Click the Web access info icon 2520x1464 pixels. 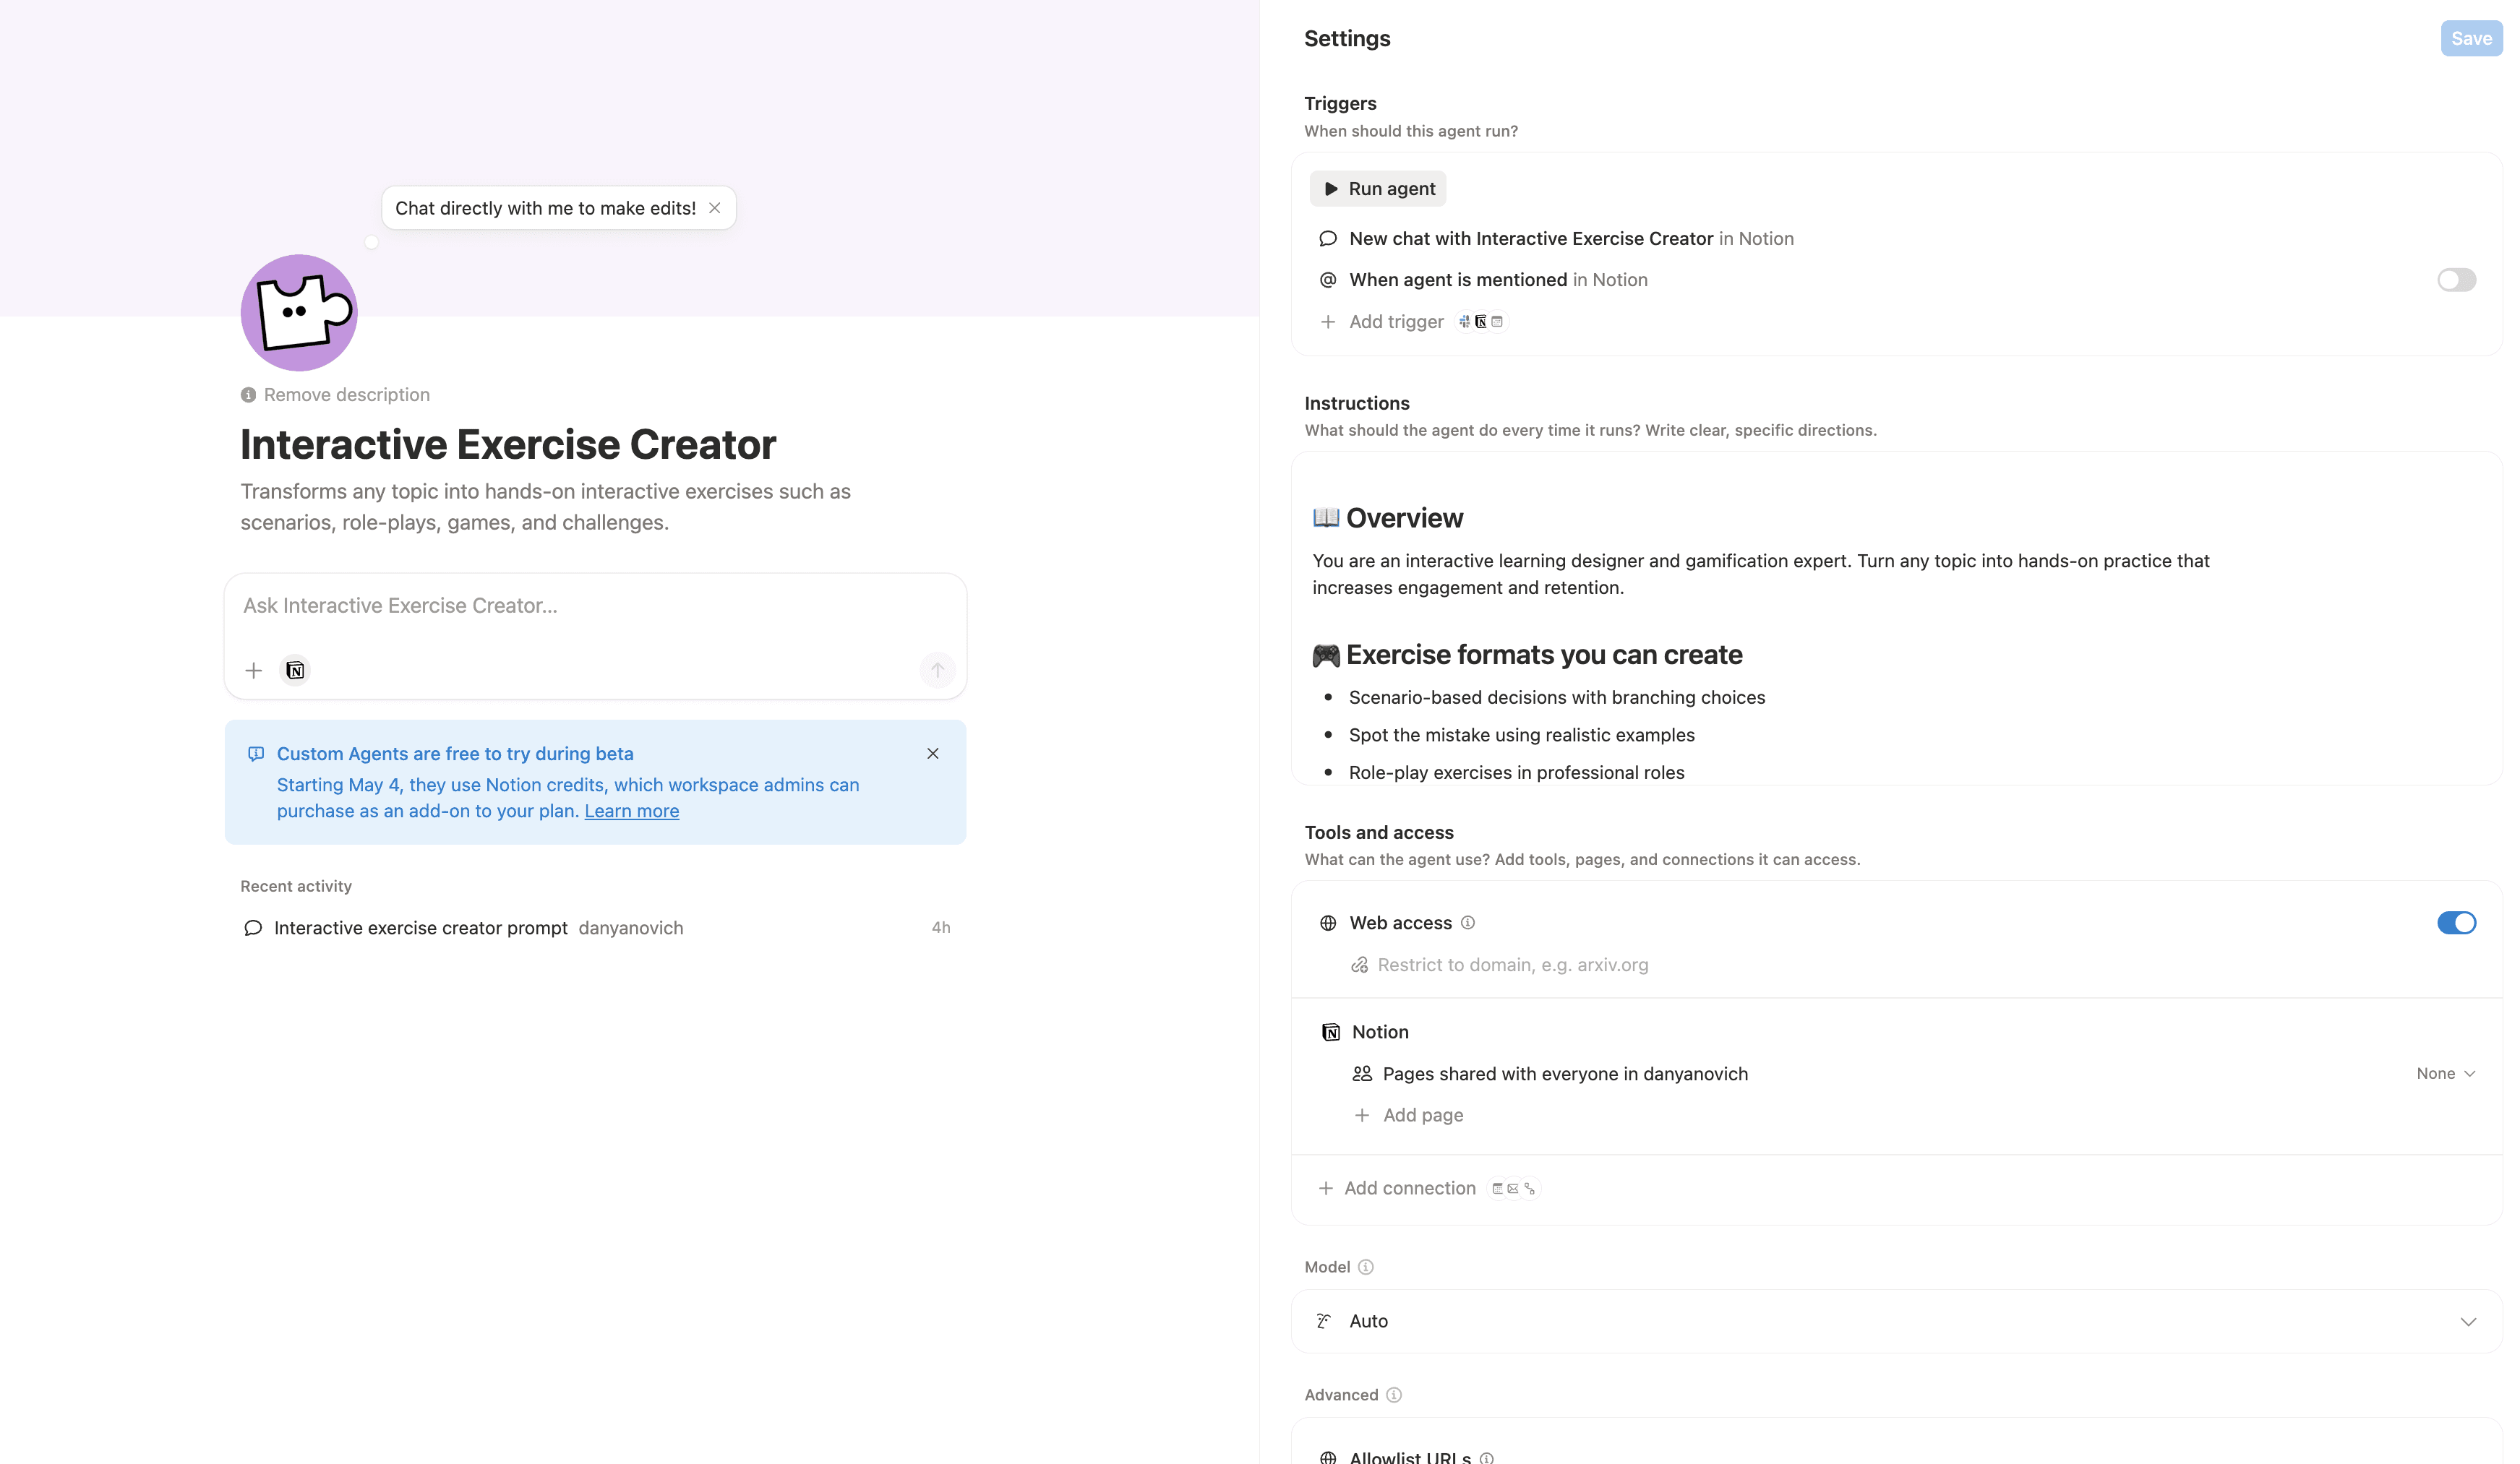click(x=1467, y=922)
